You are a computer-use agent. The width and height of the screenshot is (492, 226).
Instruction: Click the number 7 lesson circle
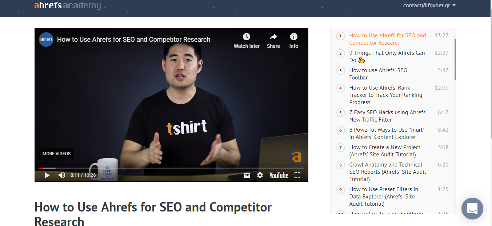click(x=341, y=147)
